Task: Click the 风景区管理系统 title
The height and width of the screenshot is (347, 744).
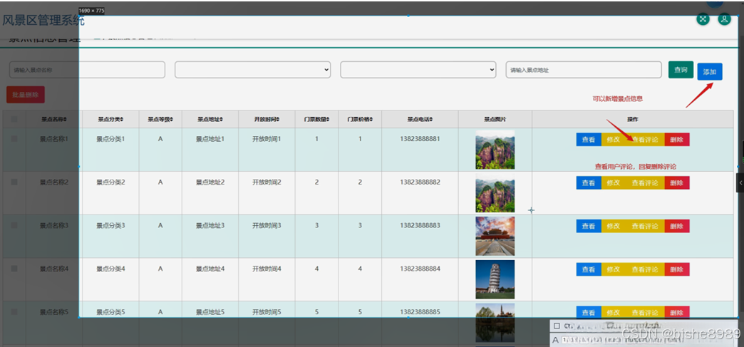Action: pos(43,21)
